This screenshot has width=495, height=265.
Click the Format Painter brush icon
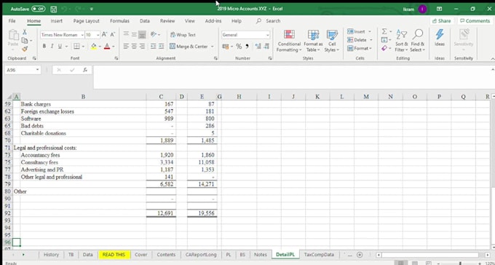pyautogui.click(x=25, y=49)
